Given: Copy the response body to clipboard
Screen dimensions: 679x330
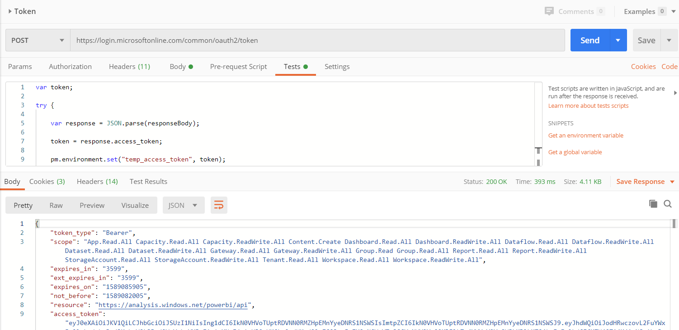Looking at the screenshot, I should (653, 204).
